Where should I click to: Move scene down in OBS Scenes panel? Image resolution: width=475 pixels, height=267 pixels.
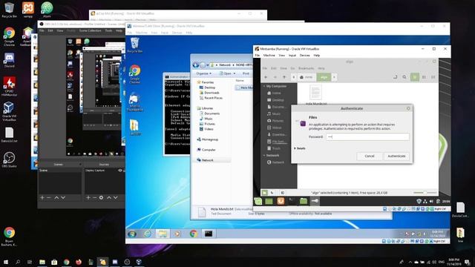click(63, 198)
